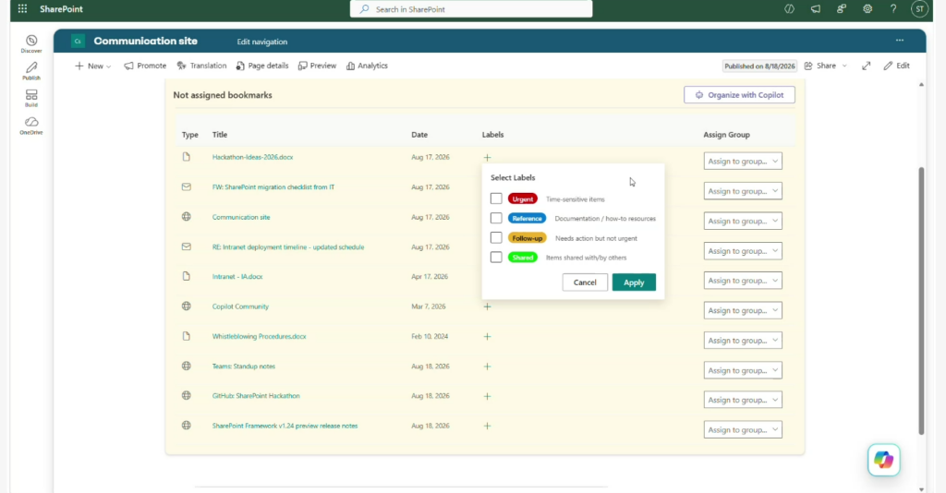Click globe icon of Communication site row
Image resolution: width=946 pixels, height=493 pixels.
(x=187, y=216)
